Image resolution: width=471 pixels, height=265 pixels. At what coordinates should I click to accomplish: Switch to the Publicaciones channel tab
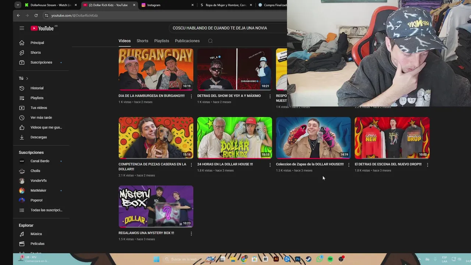187,41
